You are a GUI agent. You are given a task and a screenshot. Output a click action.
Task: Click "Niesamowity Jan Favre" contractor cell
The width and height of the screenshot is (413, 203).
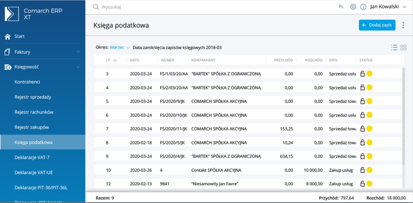coord(215,184)
